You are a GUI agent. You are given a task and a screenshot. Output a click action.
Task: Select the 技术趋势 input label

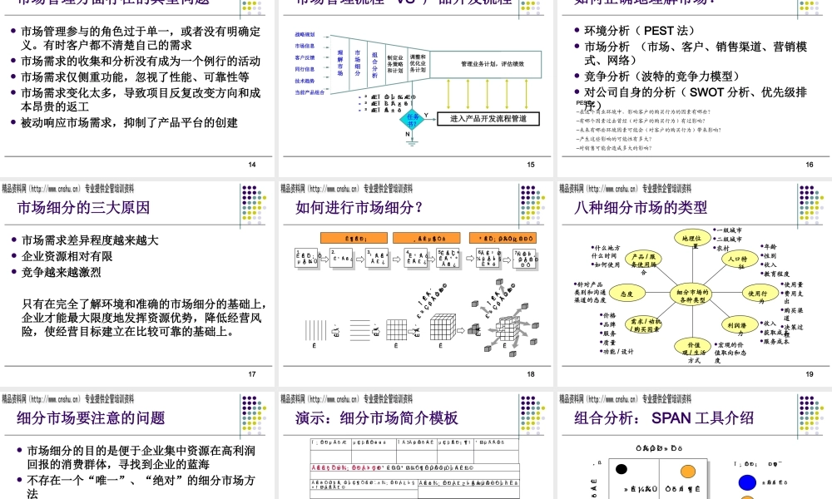tap(305, 82)
